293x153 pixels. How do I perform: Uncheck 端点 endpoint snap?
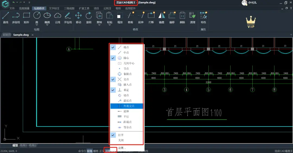[x=127, y=47]
